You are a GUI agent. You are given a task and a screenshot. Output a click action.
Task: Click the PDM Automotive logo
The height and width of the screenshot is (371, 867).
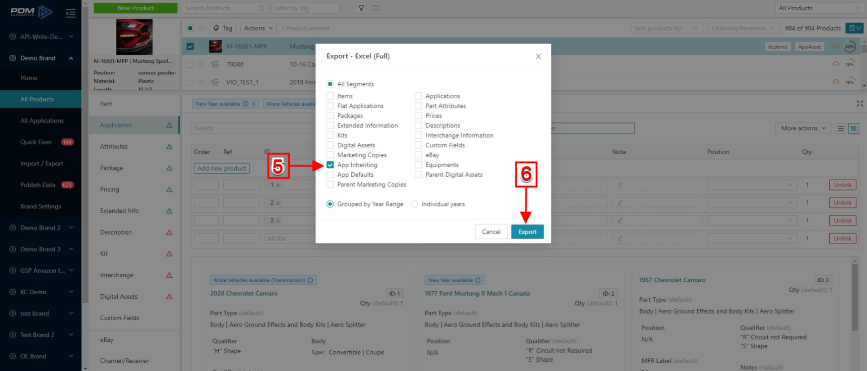pyautogui.click(x=31, y=12)
